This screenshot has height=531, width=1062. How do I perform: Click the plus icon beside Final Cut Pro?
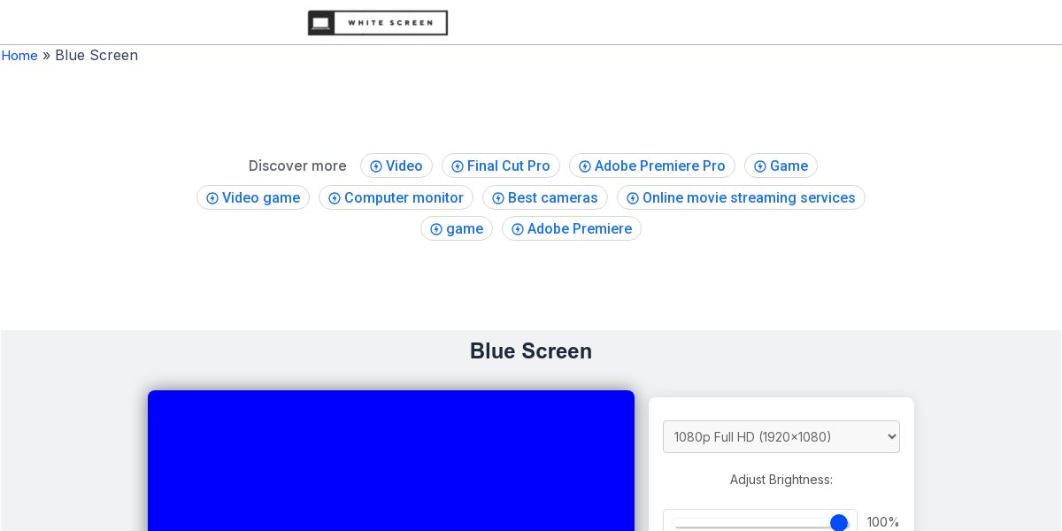click(458, 166)
